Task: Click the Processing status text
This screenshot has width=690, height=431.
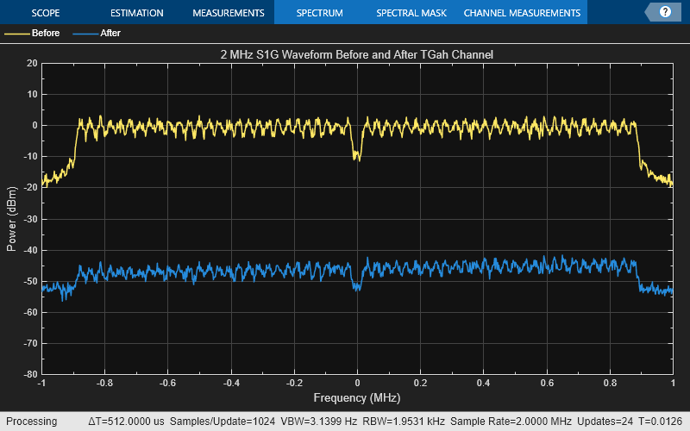Action: [32, 422]
